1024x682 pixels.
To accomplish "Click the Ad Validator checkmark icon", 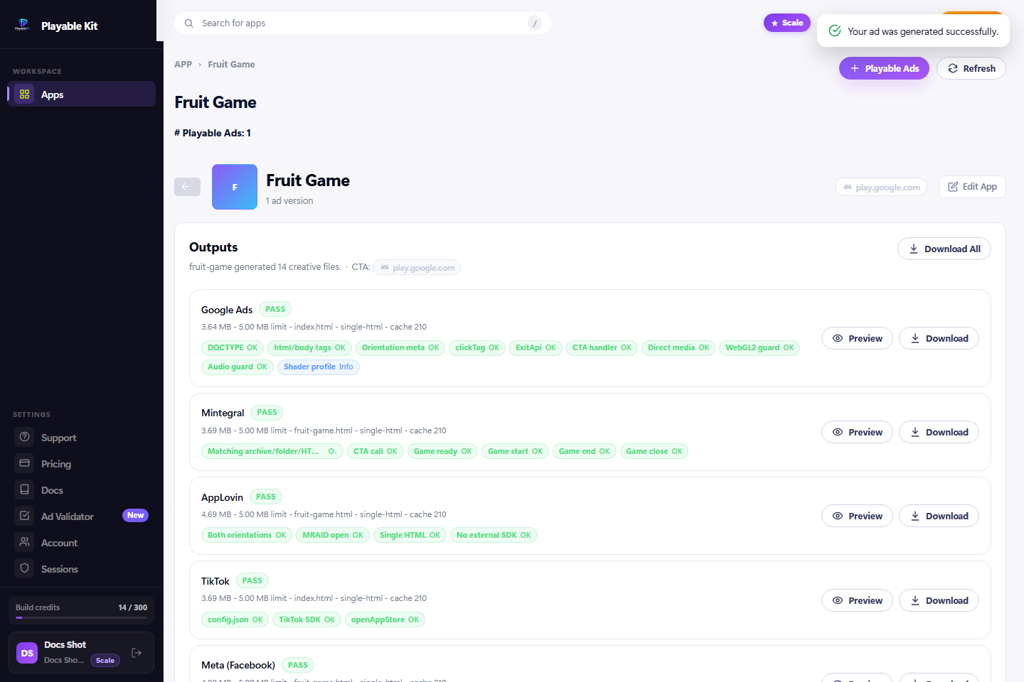I will click(24, 516).
